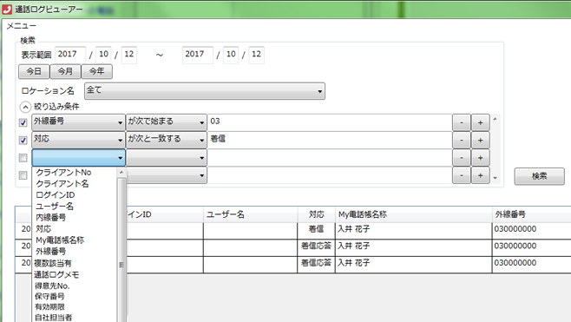Open the が次で始まる condition dropdown
This screenshot has width=571, height=322.
pos(167,122)
